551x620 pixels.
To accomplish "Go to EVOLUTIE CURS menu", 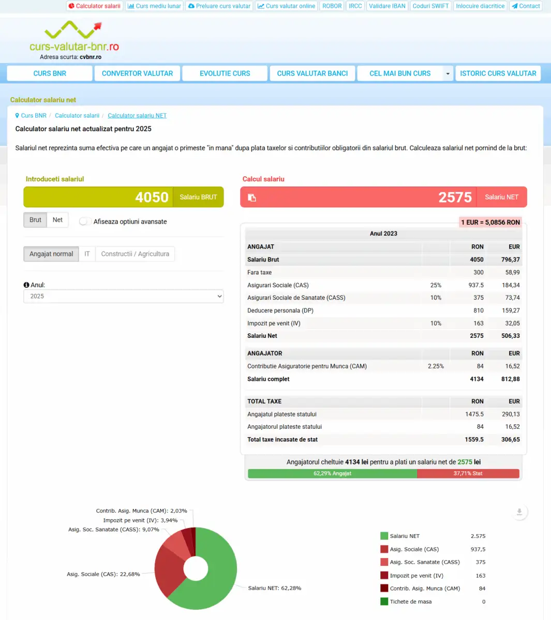I will pos(225,73).
